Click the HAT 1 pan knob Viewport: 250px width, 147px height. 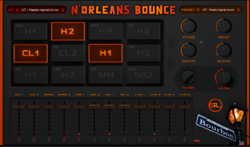pos(109,141)
